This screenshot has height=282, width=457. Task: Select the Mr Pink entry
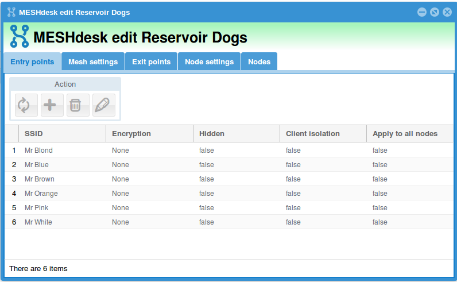point(229,207)
